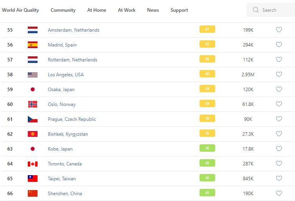Favorite Taipei, Taiwan using its heart
295x201 pixels.
(279, 178)
